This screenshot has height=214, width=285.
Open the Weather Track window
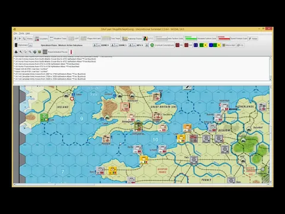[58, 39]
